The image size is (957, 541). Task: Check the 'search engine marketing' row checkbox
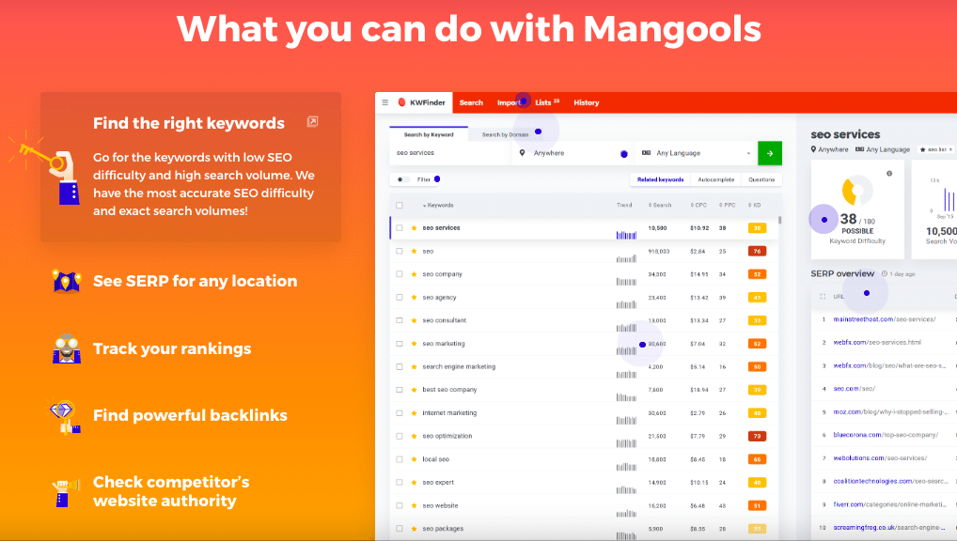pyautogui.click(x=400, y=367)
